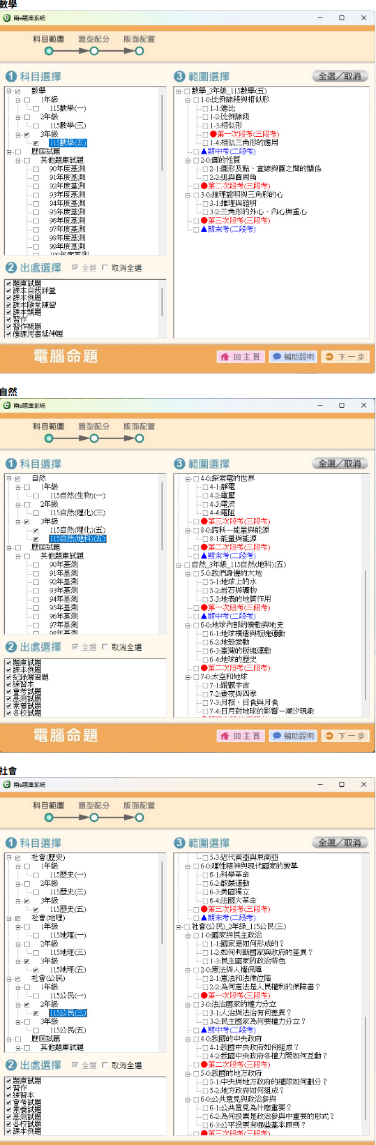Click 回主頁 home button in 自然 window
Image resolution: width=376 pixels, height=1145 pixels.
pyautogui.click(x=241, y=736)
